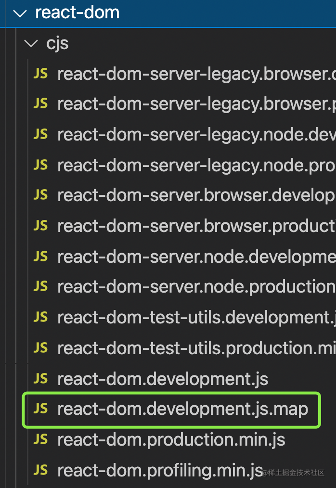Open react-dom.development.js file name
The image size is (336, 488).
pos(163,379)
